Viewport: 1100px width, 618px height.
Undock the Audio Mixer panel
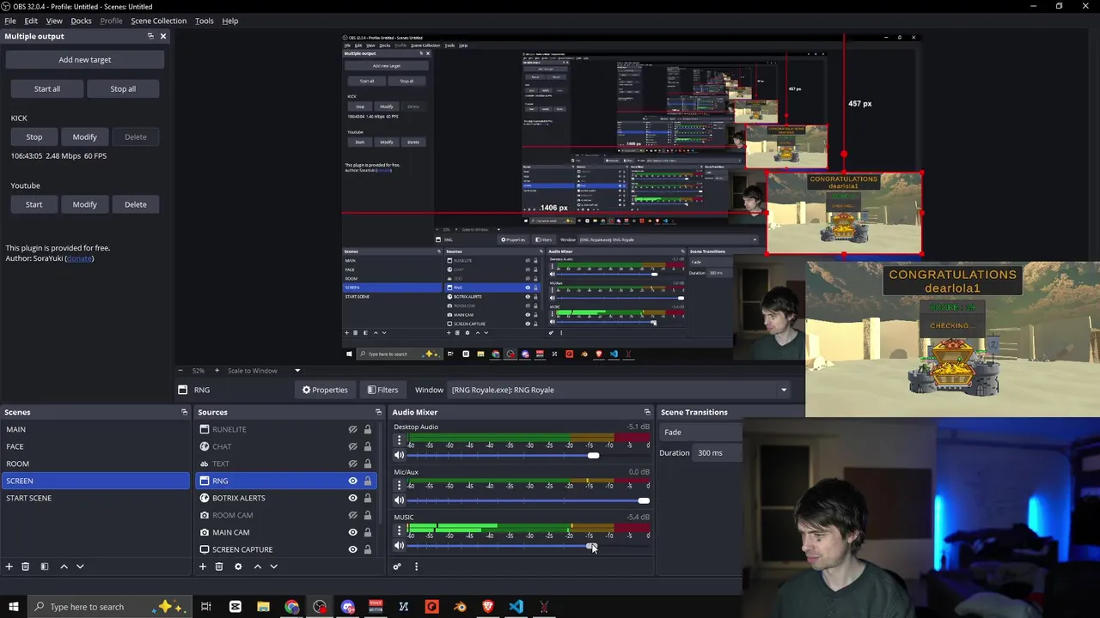pyautogui.click(x=647, y=412)
